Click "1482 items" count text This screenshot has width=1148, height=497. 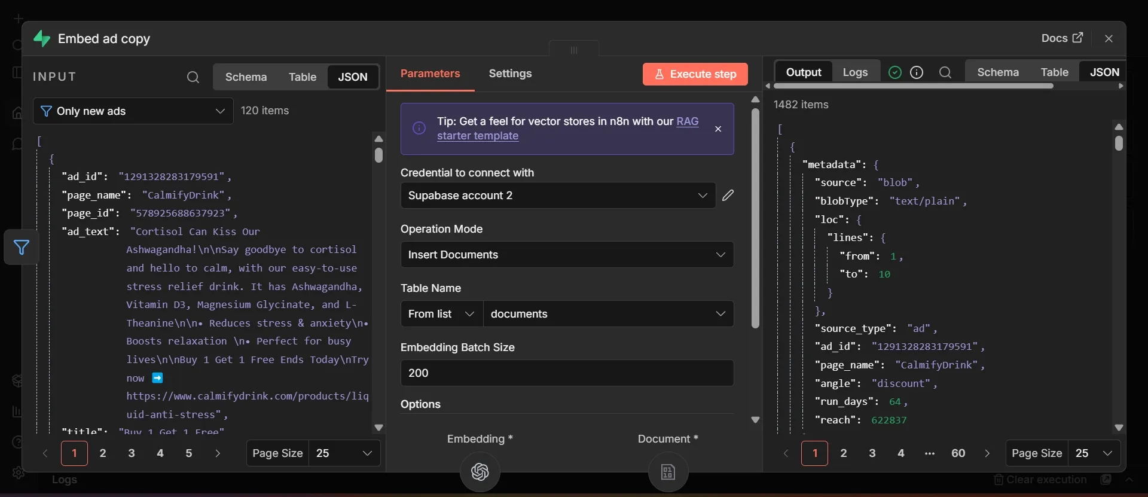tap(801, 105)
